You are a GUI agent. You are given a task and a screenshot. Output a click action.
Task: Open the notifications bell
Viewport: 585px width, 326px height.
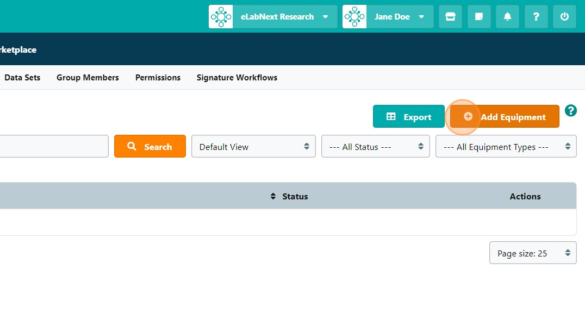pyautogui.click(x=507, y=16)
